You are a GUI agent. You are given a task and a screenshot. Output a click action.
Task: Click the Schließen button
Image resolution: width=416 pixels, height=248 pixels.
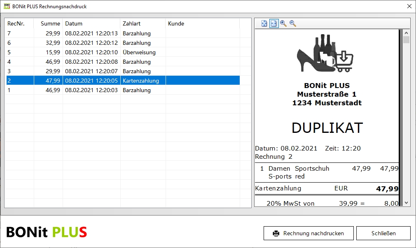click(383, 233)
